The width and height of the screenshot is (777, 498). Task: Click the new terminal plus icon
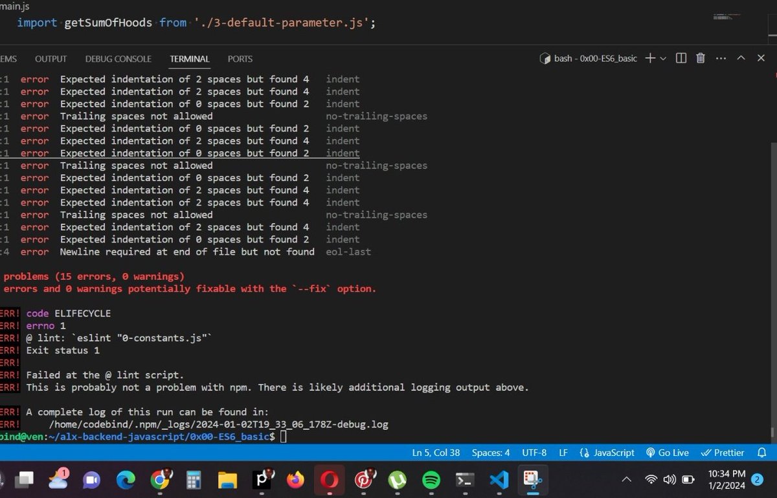651,58
